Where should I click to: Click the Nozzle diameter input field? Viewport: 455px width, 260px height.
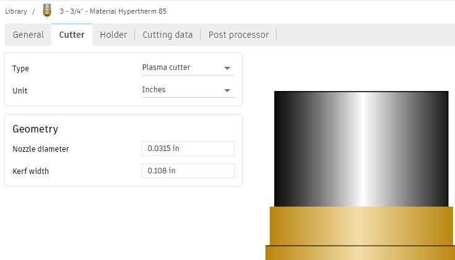coord(188,149)
